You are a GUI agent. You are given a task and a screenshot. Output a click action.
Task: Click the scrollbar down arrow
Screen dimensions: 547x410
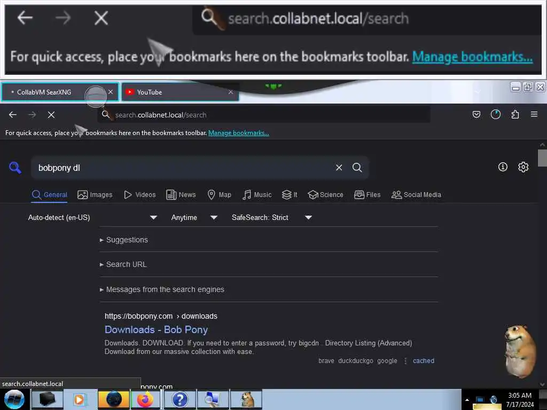(x=542, y=384)
